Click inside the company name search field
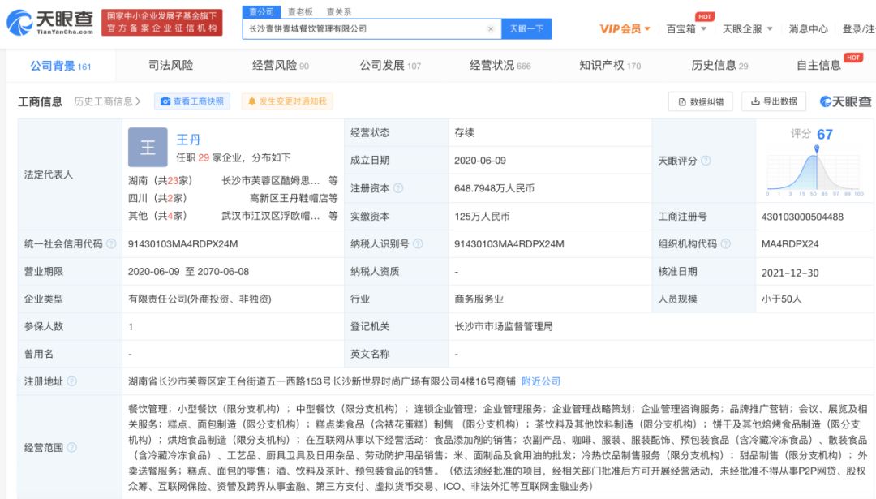Screen dimensions: 876x499 [x=365, y=28]
